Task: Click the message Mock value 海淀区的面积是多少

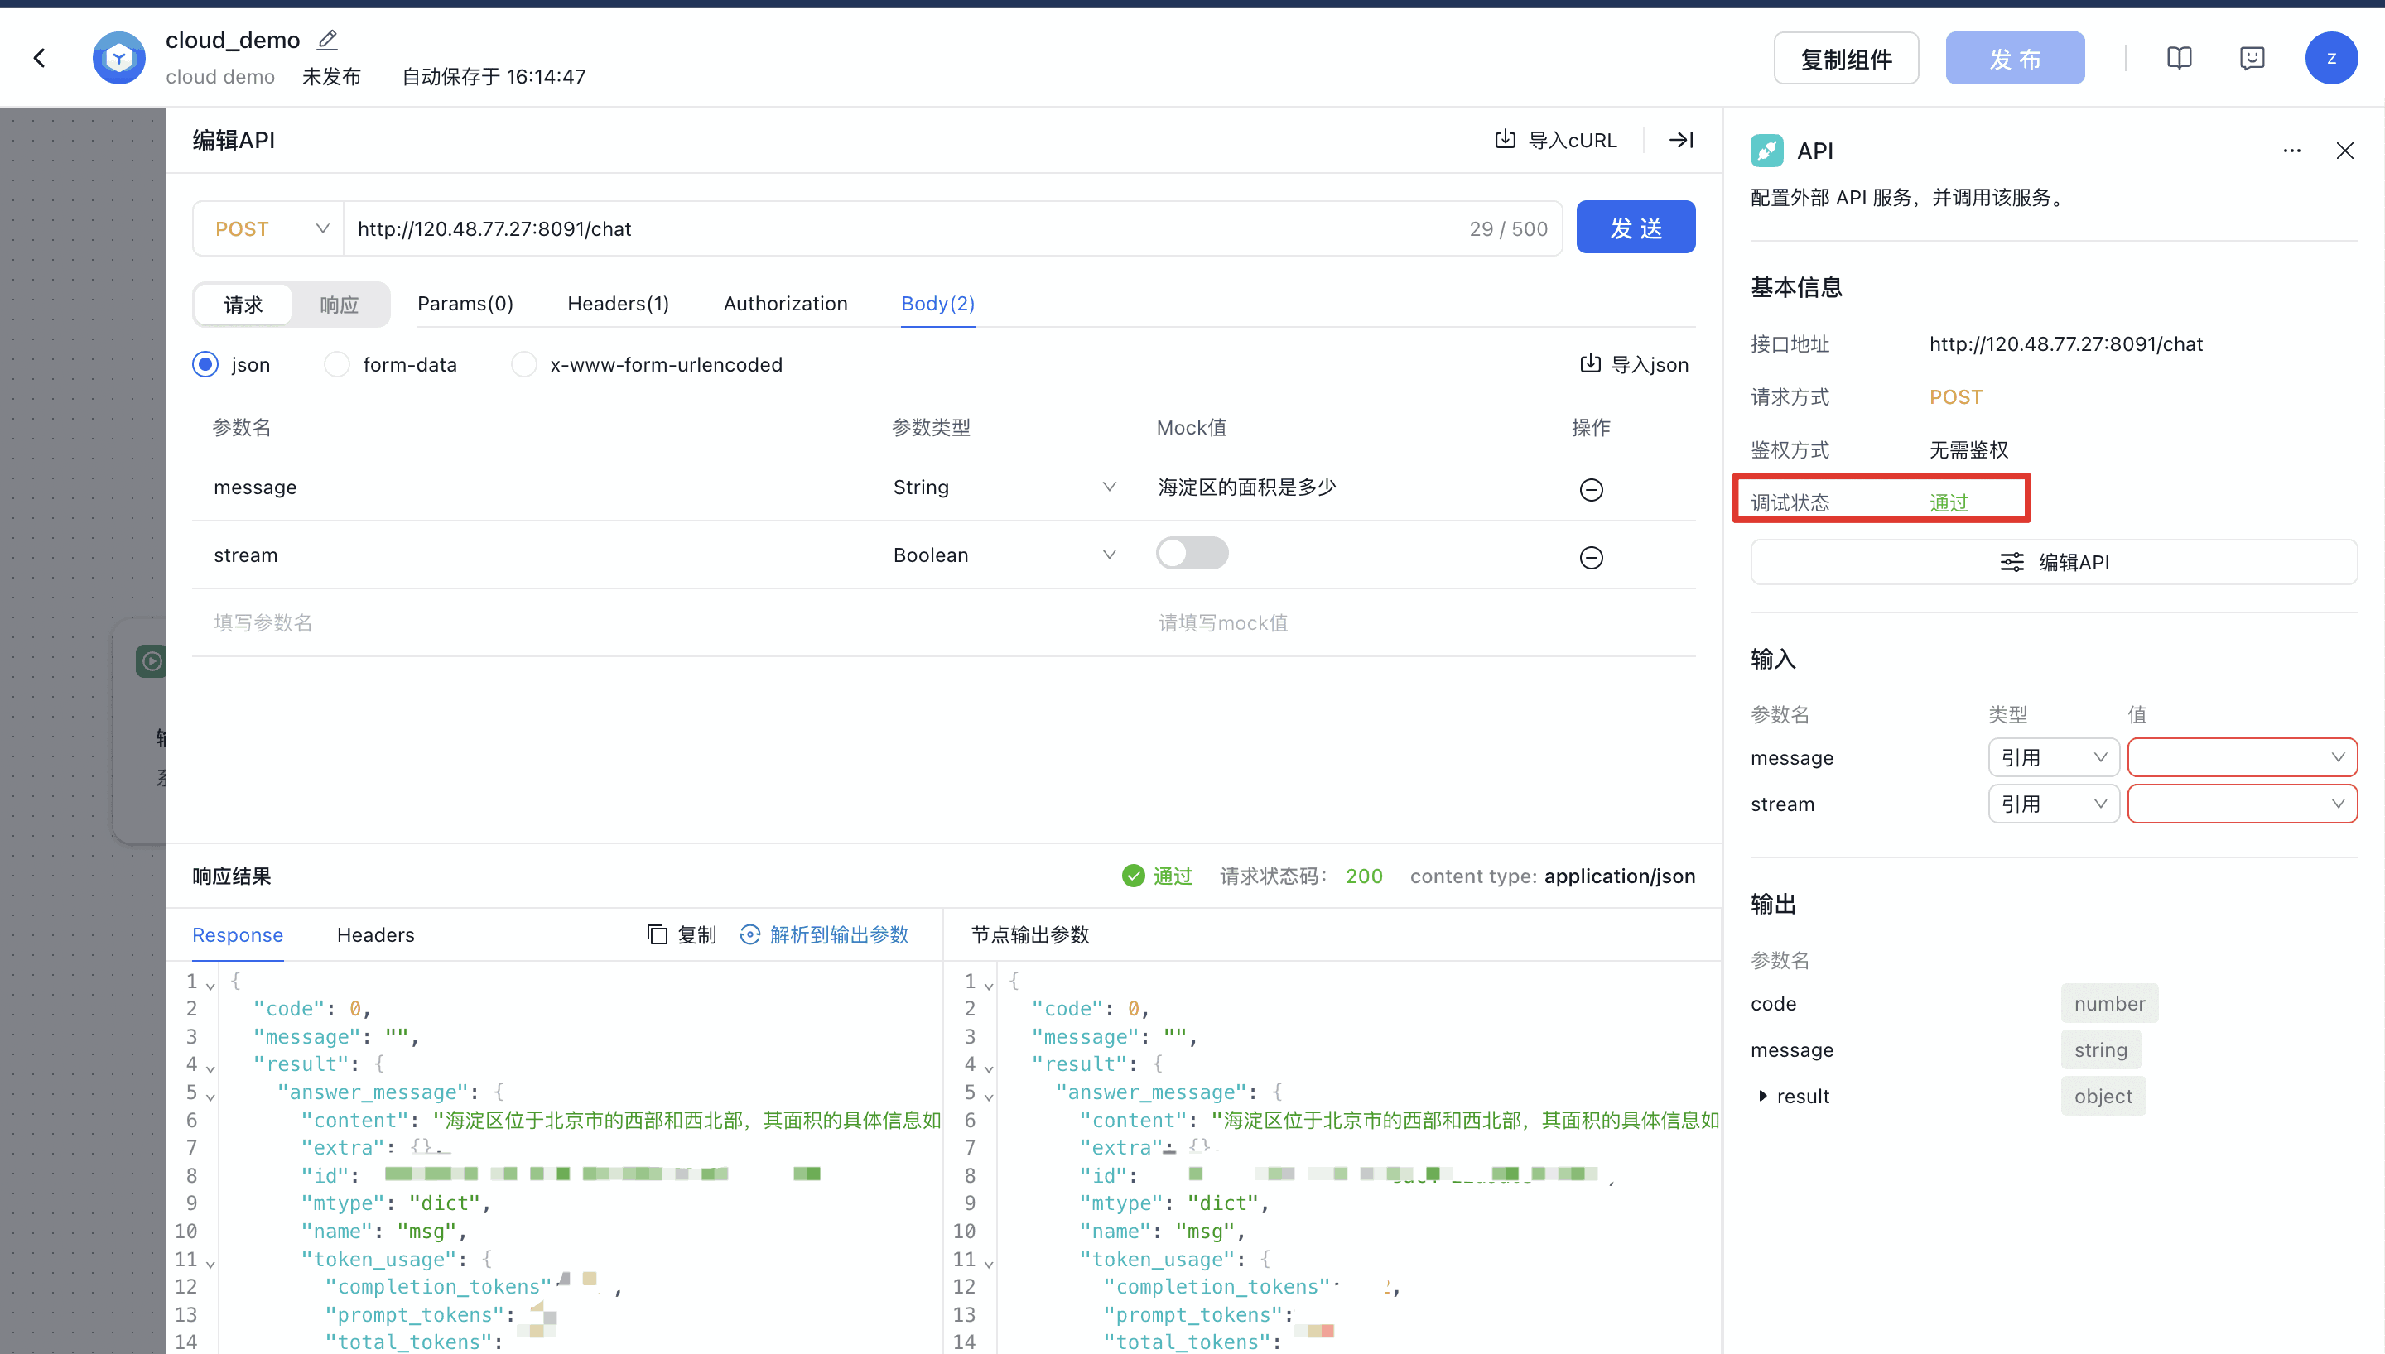Action: 1246,487
